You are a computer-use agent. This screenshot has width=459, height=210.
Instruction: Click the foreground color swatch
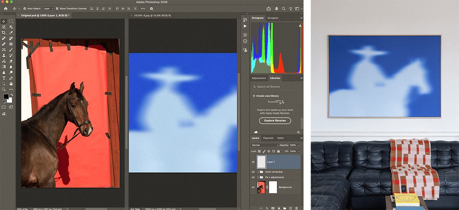click(x=7, y=97)
